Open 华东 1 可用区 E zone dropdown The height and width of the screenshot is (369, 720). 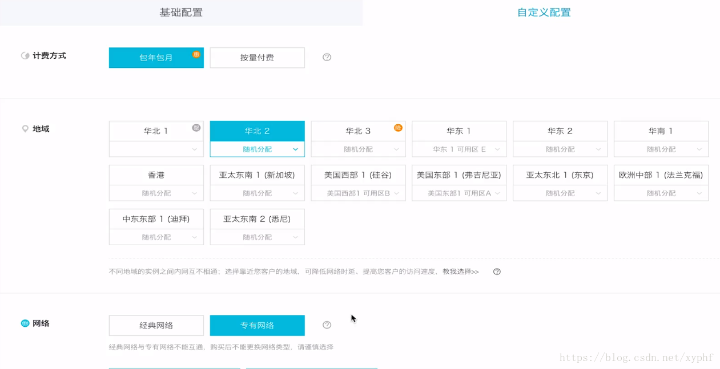point(459,149)
